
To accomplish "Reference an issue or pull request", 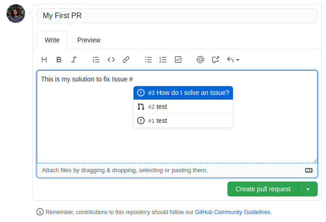I will [x=215, y=60].
